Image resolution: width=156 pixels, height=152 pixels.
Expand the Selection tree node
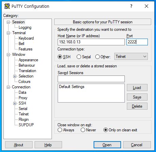click(x=15, y=76)
